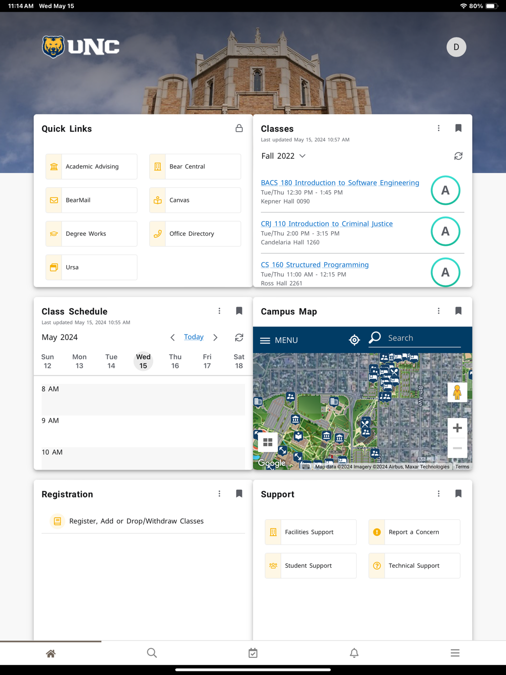Open hamburger menu in bottom bar

pos(455,653)
